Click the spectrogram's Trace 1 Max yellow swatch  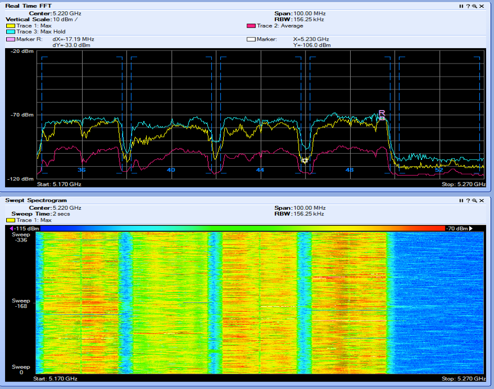click(x=10, y=220)
